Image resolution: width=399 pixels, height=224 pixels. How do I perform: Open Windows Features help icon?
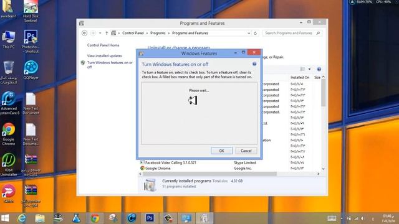pos(254,64)
